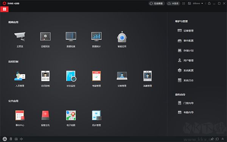Open the Remote Playback module icon
This screenshot has height=142, width=227.
(45, 36)
